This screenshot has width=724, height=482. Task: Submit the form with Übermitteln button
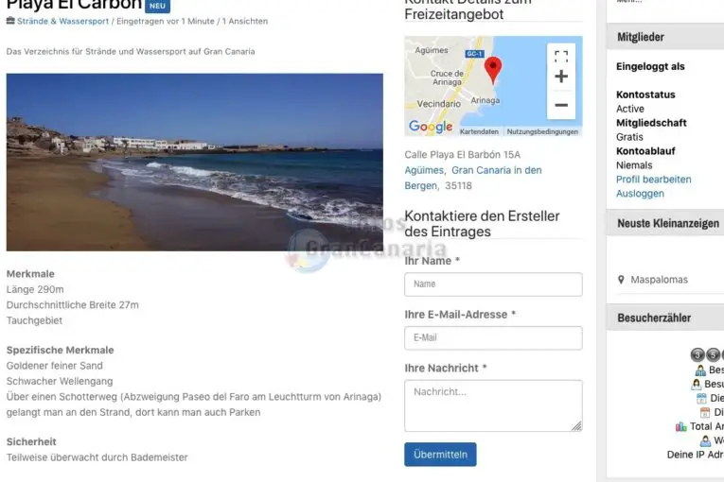click(440, 455)
